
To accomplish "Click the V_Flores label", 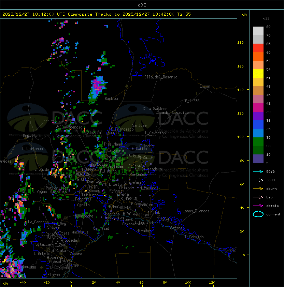I will pyautogui.click(x=52, y=275).
